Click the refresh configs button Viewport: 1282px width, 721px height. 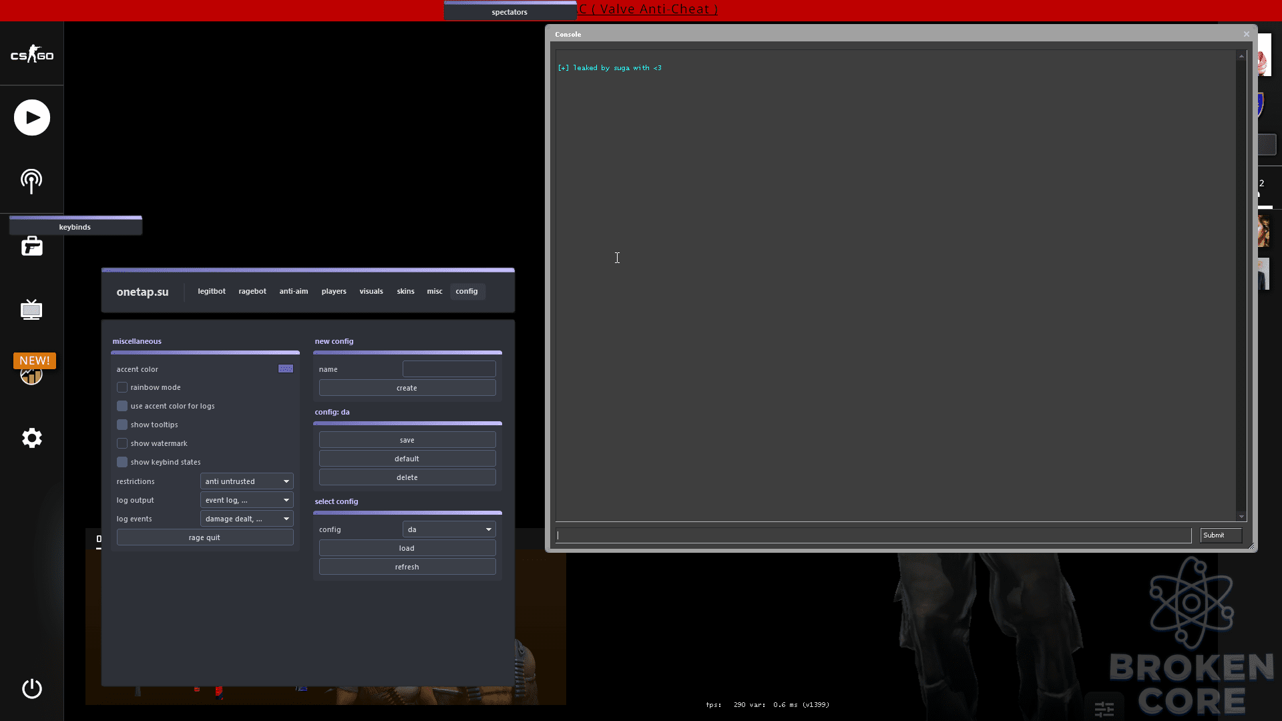[x=407, y=567]
